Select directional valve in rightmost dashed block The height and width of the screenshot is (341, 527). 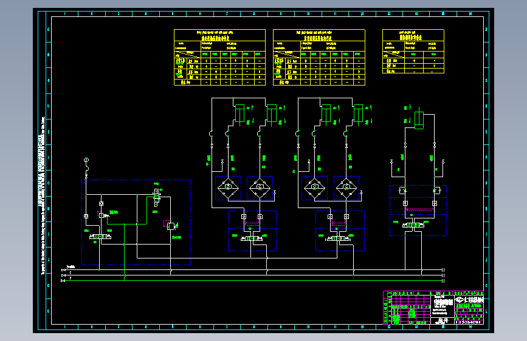[x=413, y=225]
